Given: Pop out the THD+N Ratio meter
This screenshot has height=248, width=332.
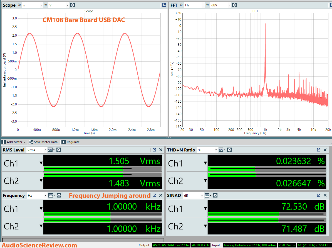Looking at the screenshot, I should (x=319, y=150).
